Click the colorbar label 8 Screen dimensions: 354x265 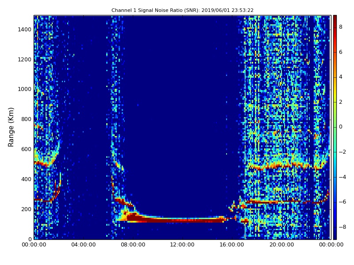[x=341, y=27]
